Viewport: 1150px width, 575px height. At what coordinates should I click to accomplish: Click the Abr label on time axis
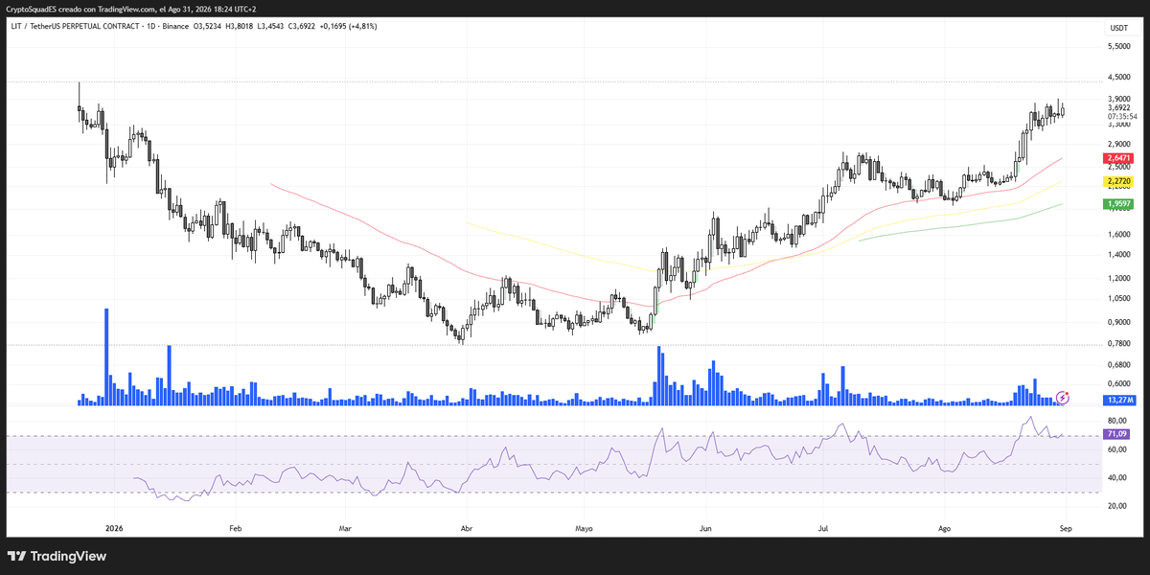click(466, 528)
